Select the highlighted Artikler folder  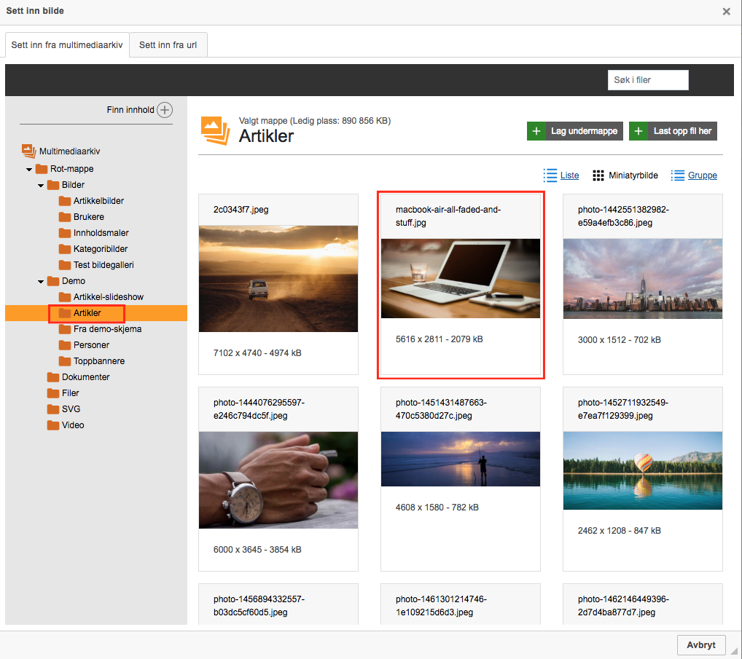pos(87,313)
